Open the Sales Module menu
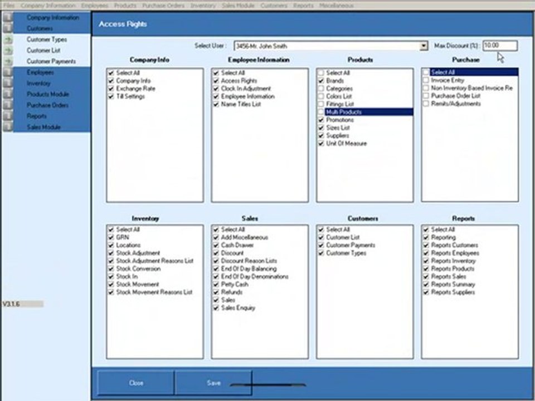535x401 pixels. (238, 6)
